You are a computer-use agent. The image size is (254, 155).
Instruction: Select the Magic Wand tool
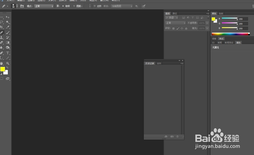pyautogui.click(x=8, y=22)
